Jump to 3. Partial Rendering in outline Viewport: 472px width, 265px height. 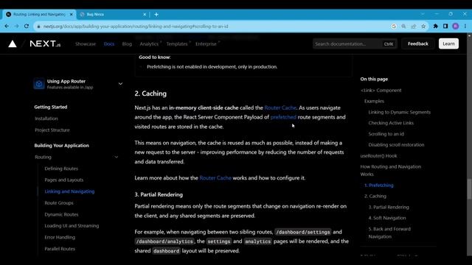pyautogui.click(x=389, y=207)
